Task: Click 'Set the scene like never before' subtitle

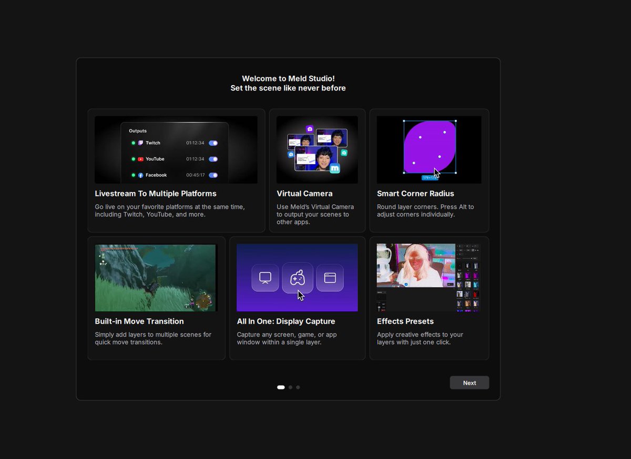Action: point(288,88)
